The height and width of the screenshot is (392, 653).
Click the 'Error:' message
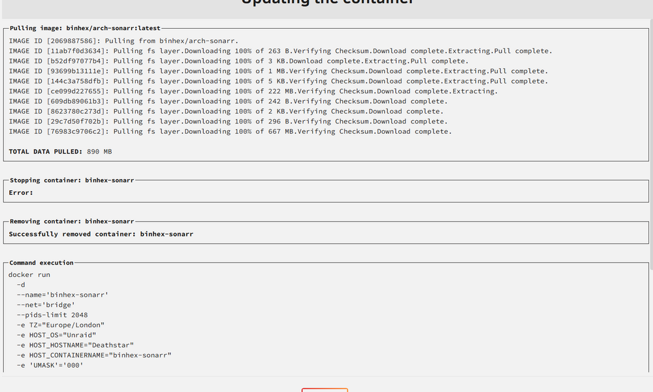[21, 193]
